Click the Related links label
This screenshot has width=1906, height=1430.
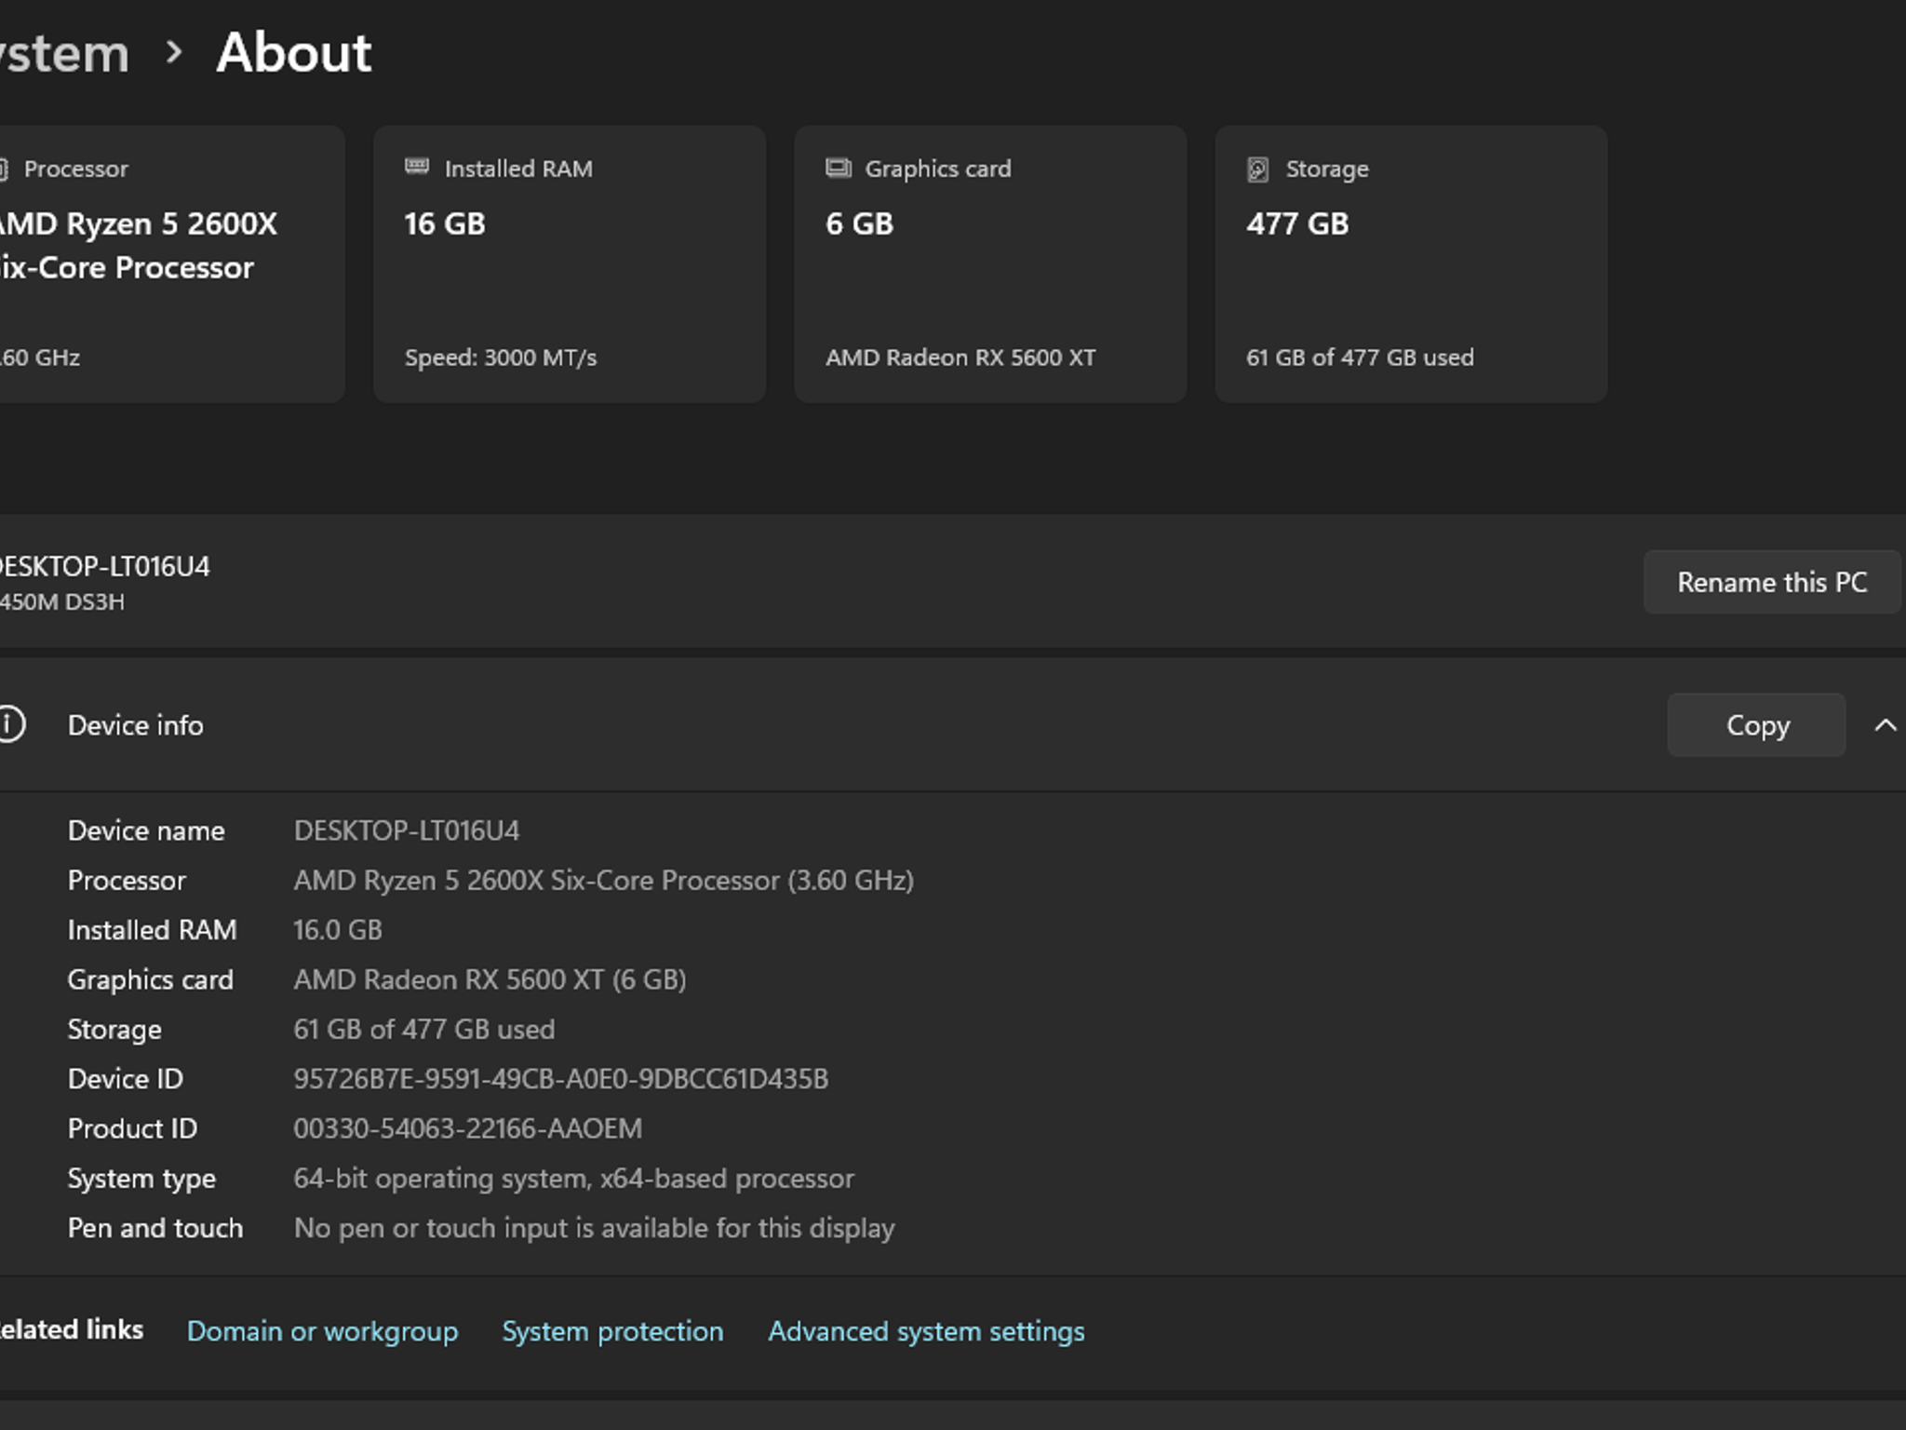click(72, 1329)
